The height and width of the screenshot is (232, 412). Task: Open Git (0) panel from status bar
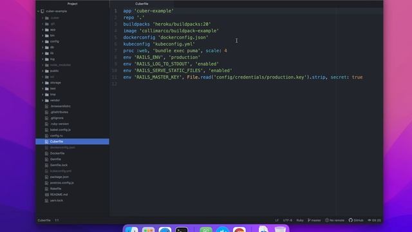375,220
